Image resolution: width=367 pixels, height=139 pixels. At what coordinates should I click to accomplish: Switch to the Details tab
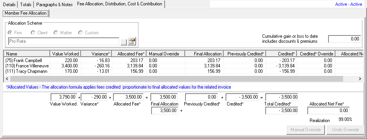click(9, 5)
